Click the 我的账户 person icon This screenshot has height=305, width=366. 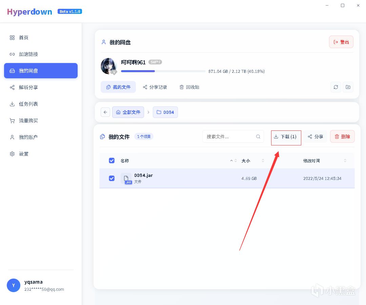coord(12,137)
